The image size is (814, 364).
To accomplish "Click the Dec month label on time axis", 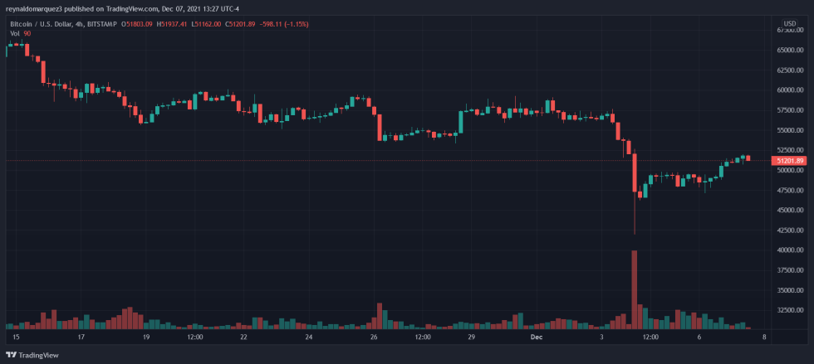I will (537, 337).
